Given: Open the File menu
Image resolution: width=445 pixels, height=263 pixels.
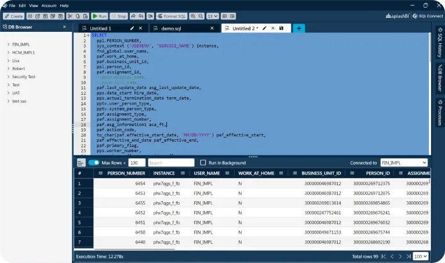Looking at the screenshot, I should coord(12,5).
